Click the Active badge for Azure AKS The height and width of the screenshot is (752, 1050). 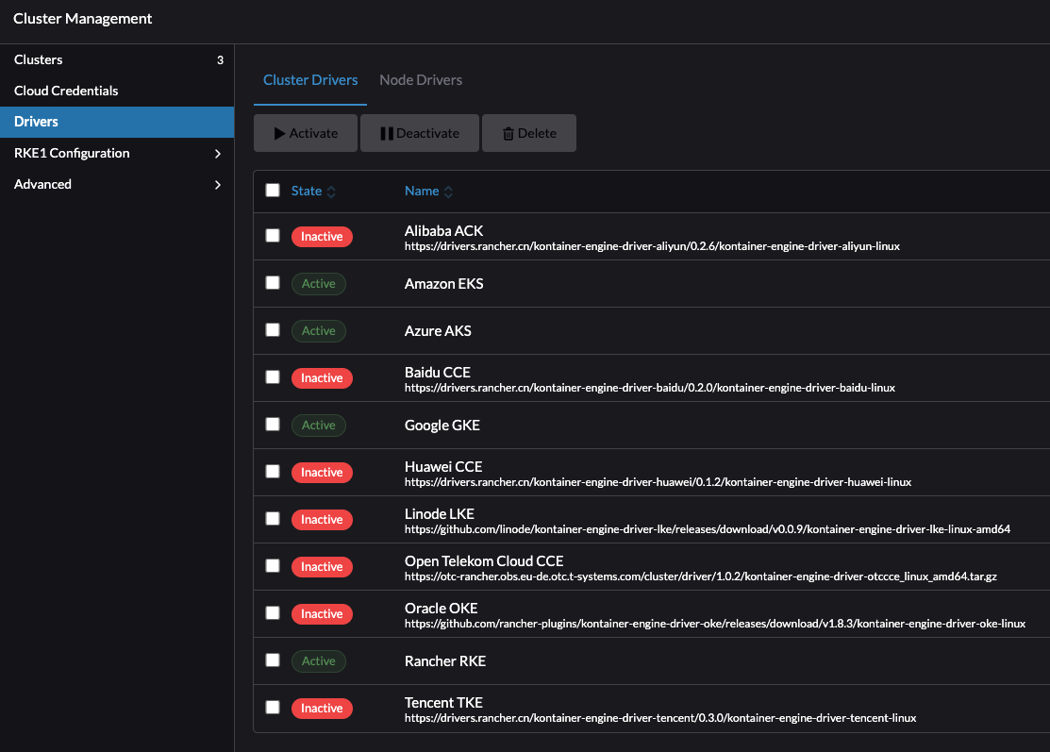click(x=318, y=331)
